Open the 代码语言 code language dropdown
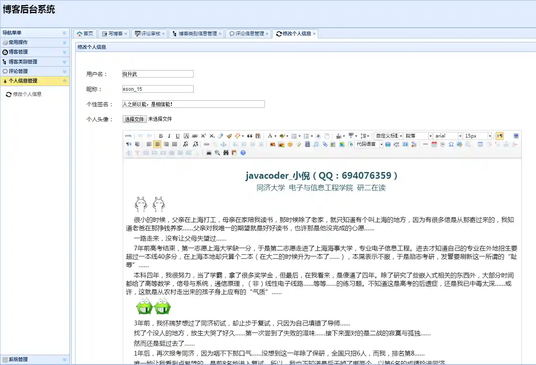 point(368,144)
